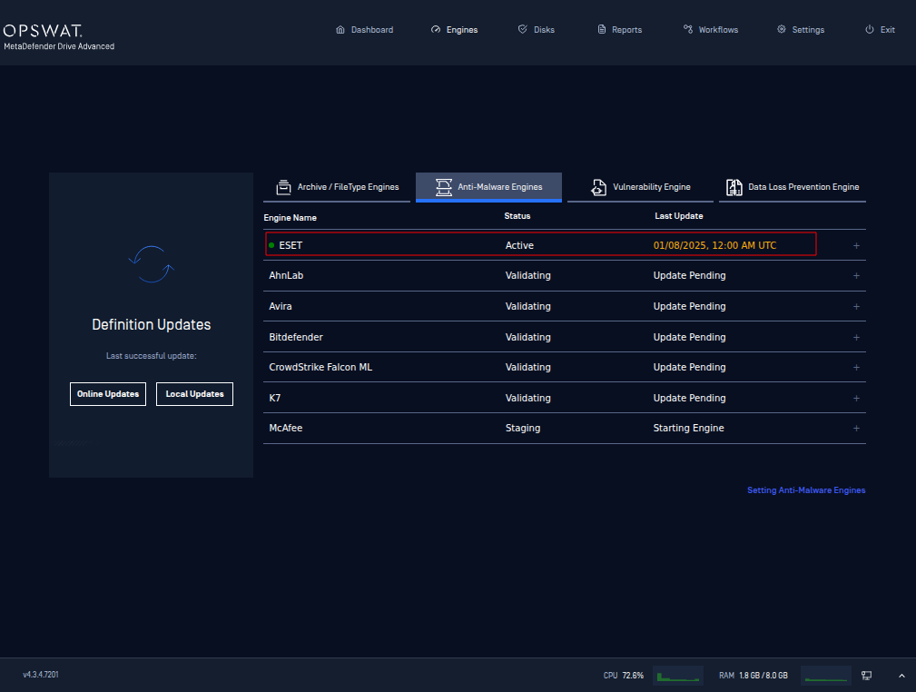Expand the Bitdefender engine row
The height and width of the screenshot is (692, 916).
[856, 337]
